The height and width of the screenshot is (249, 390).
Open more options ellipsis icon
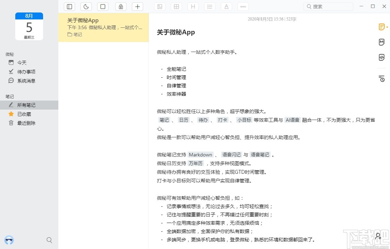pos(243,7)
